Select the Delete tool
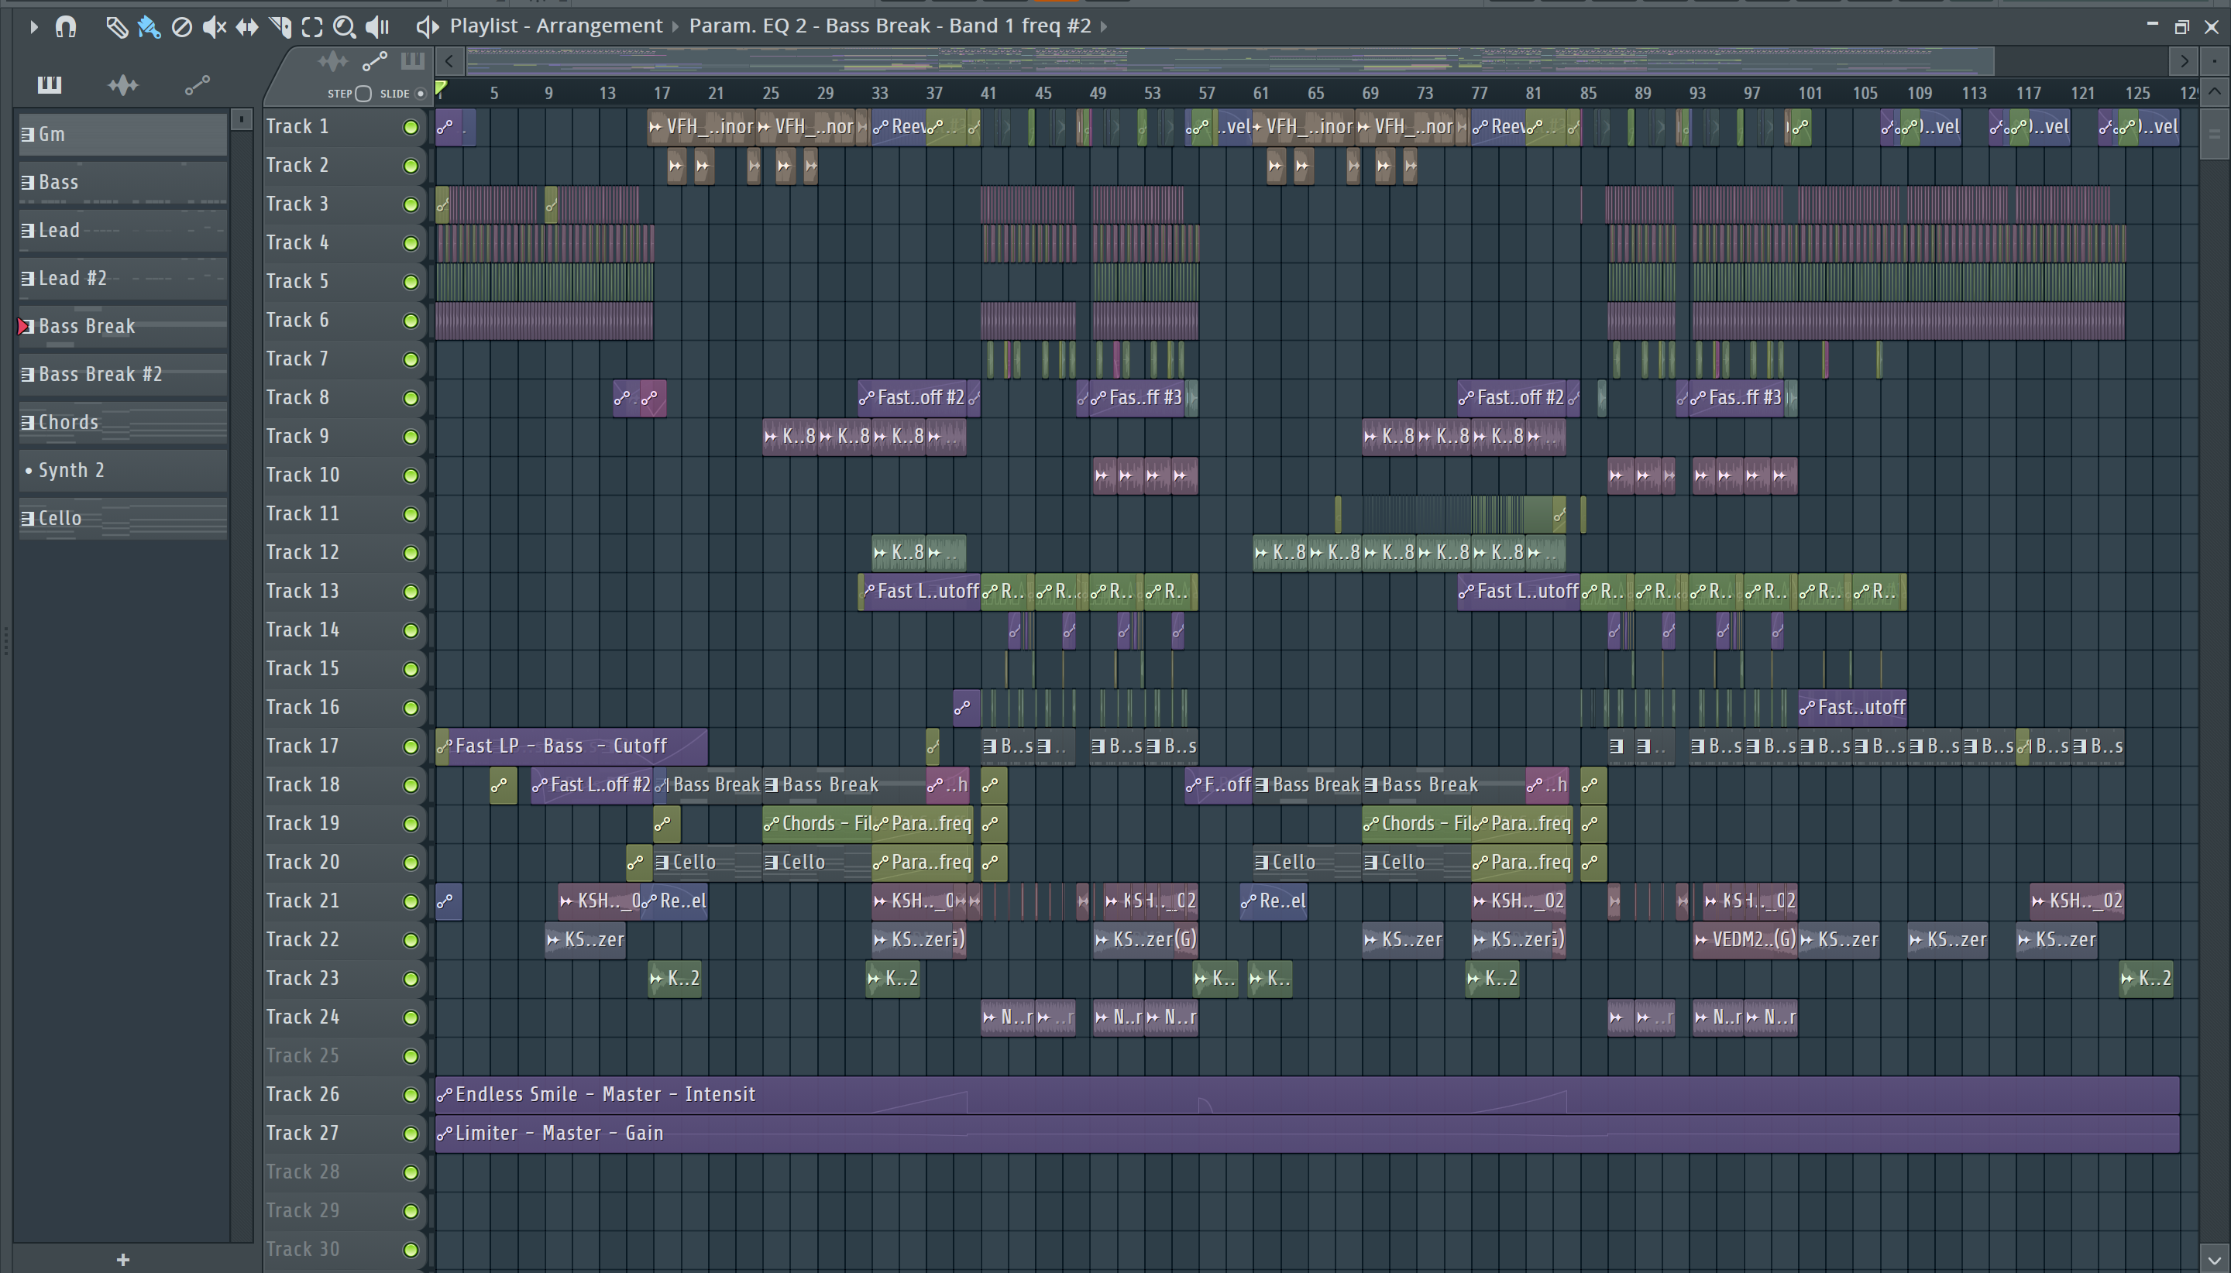Viewport: 2231px width, 1273px height. [x=181, y=26]
